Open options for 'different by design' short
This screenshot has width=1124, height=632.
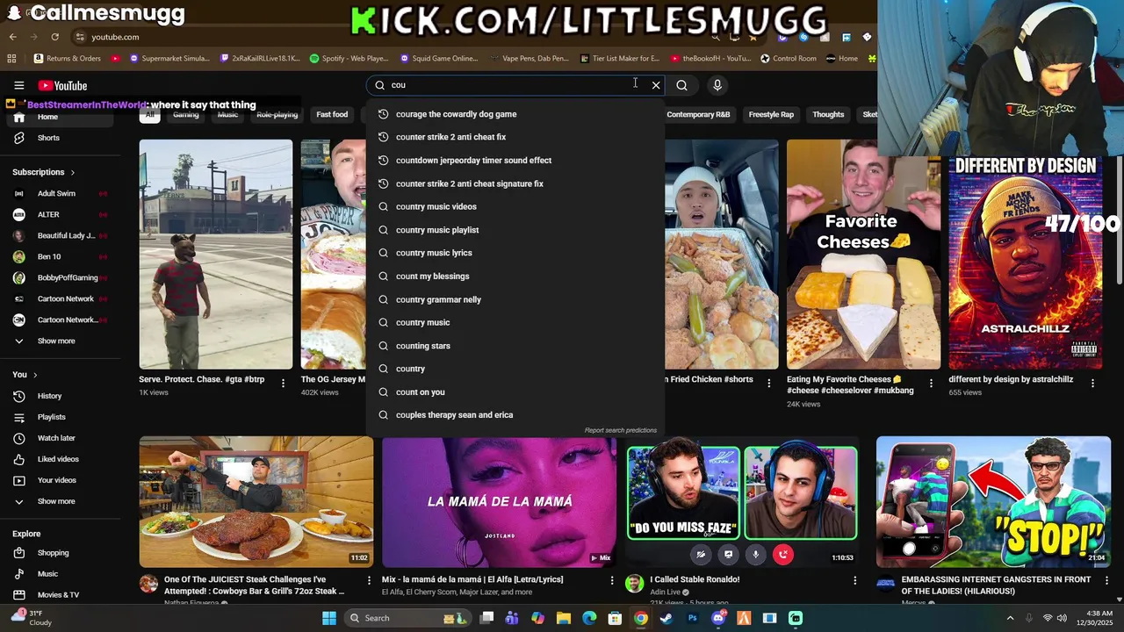1092,383
